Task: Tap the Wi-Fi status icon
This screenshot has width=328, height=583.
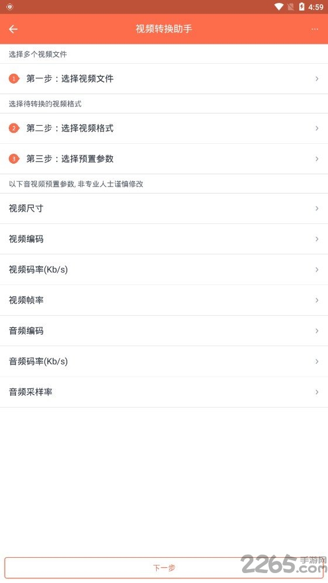Action: (x=279, y=6)
